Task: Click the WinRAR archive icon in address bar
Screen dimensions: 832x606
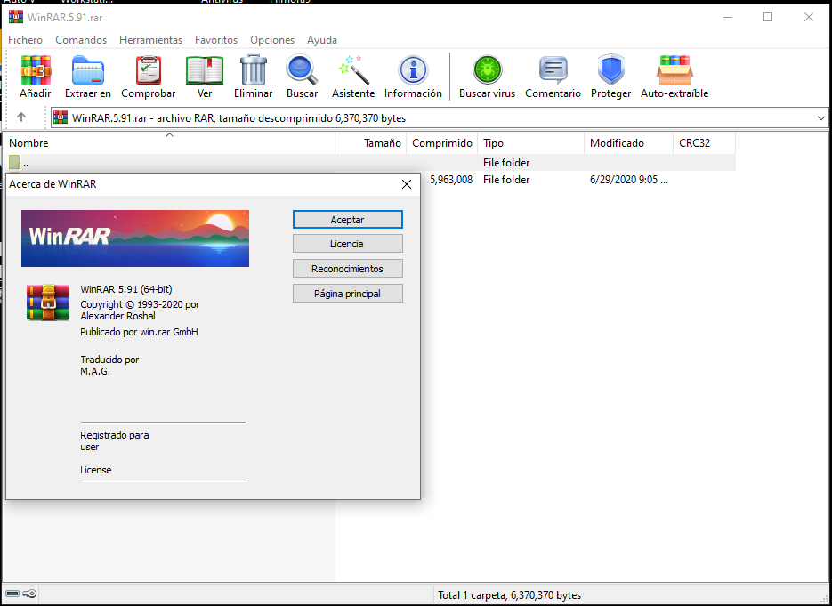Action: (61, 117)
